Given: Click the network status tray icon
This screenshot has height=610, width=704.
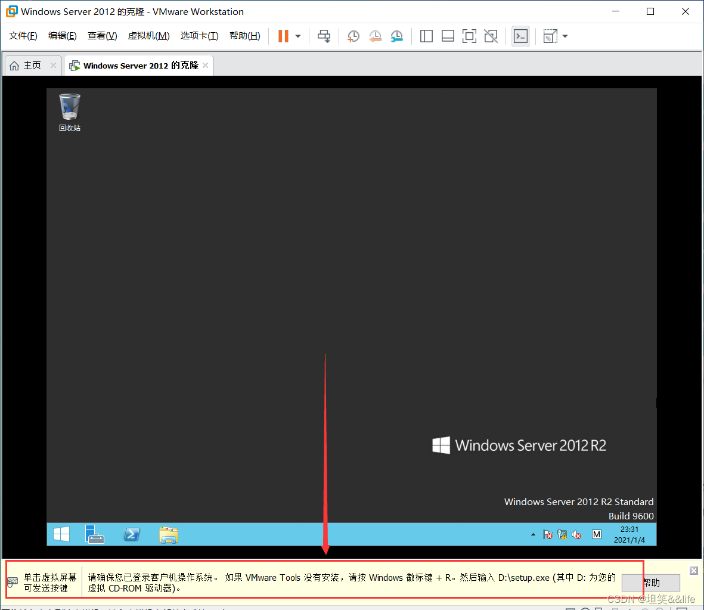Looking at the screenshot, I should (562, 534).
